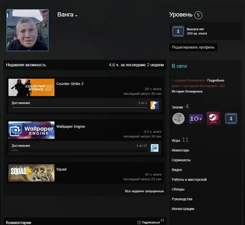Viewport: 245px width, 225px height.
Task: Click the Уровень level heading
Action: coord(181,14)
